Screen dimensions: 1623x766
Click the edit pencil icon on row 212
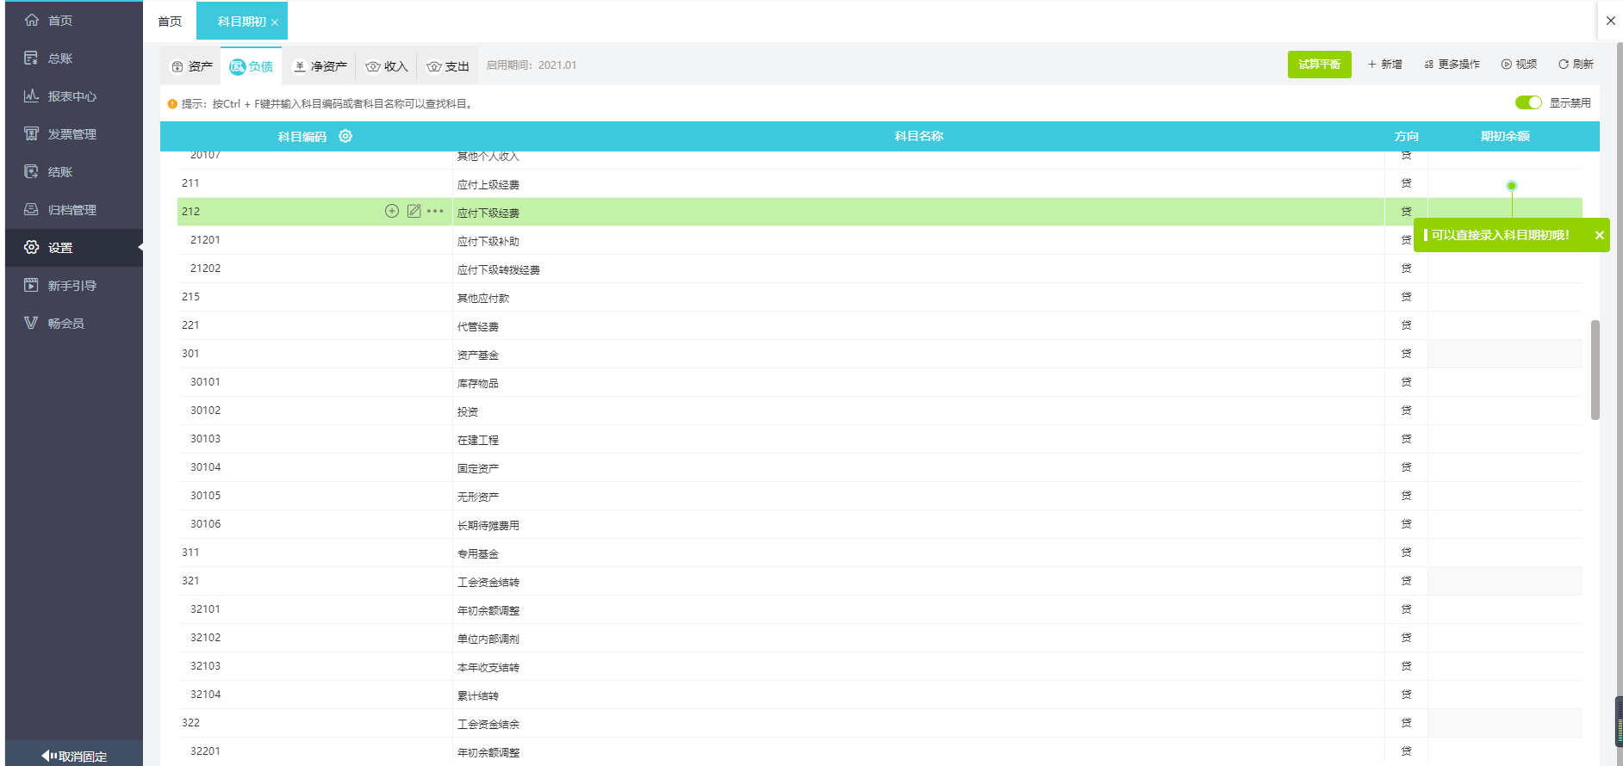tap(414, 211)
